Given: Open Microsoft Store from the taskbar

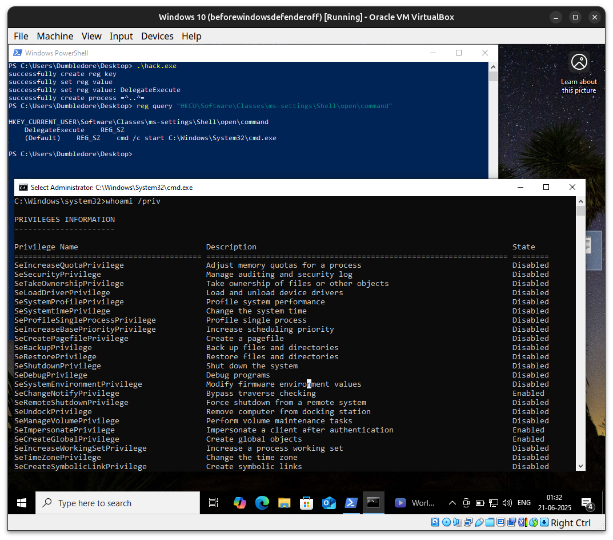Looking at the screenshot, I should tap(306, 503).
